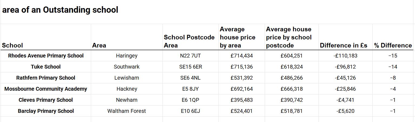Select the 'School' column header cell
Viewport: 415px width, 122px height.
(x=12, y=45)
